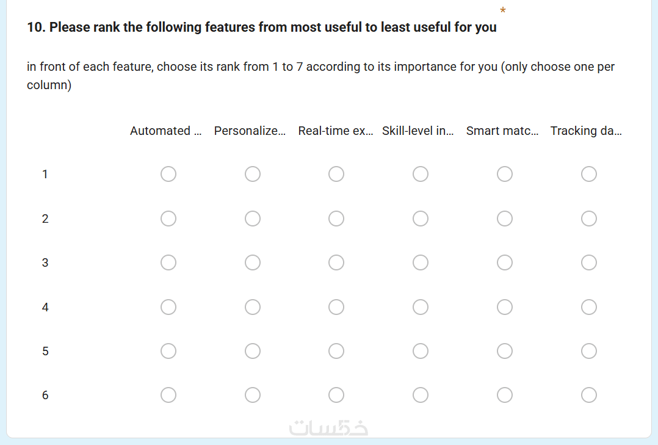The image size is (658, 445).
Task: Choose rank 6 under Automated column
Action: [x=168, y=396]
